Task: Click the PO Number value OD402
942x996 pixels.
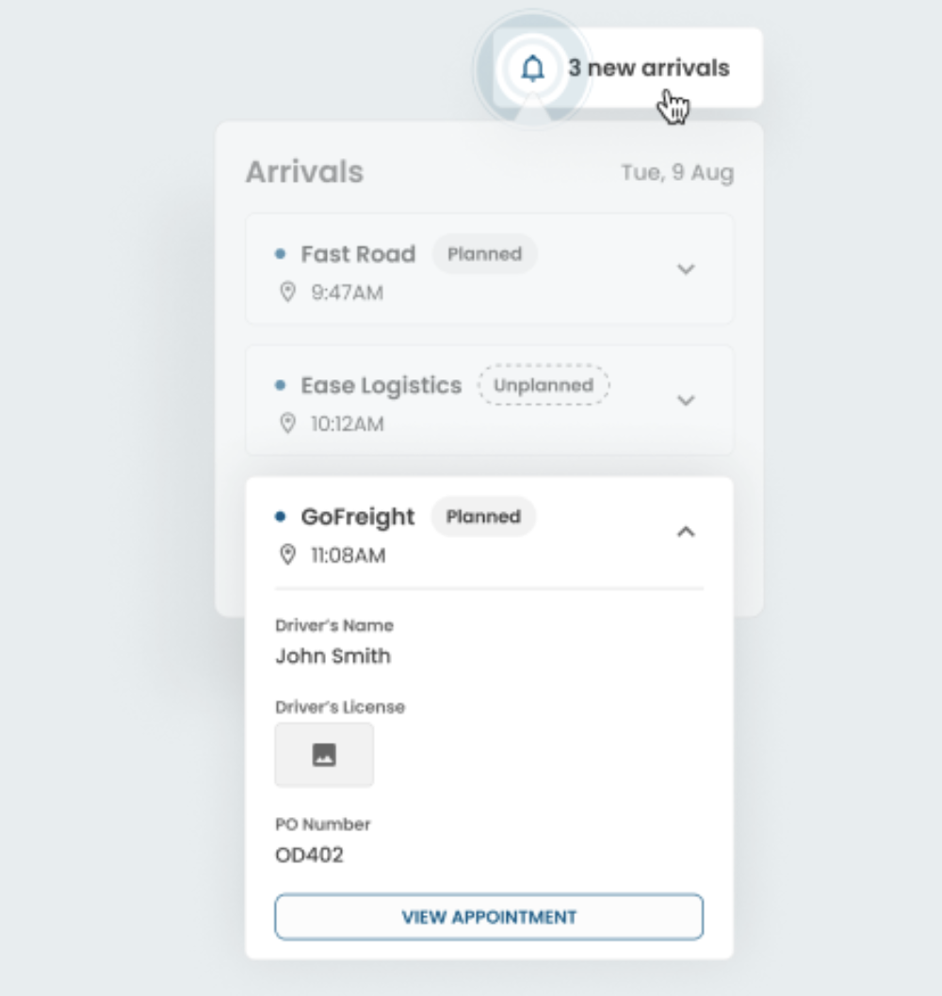Action: 309,855
